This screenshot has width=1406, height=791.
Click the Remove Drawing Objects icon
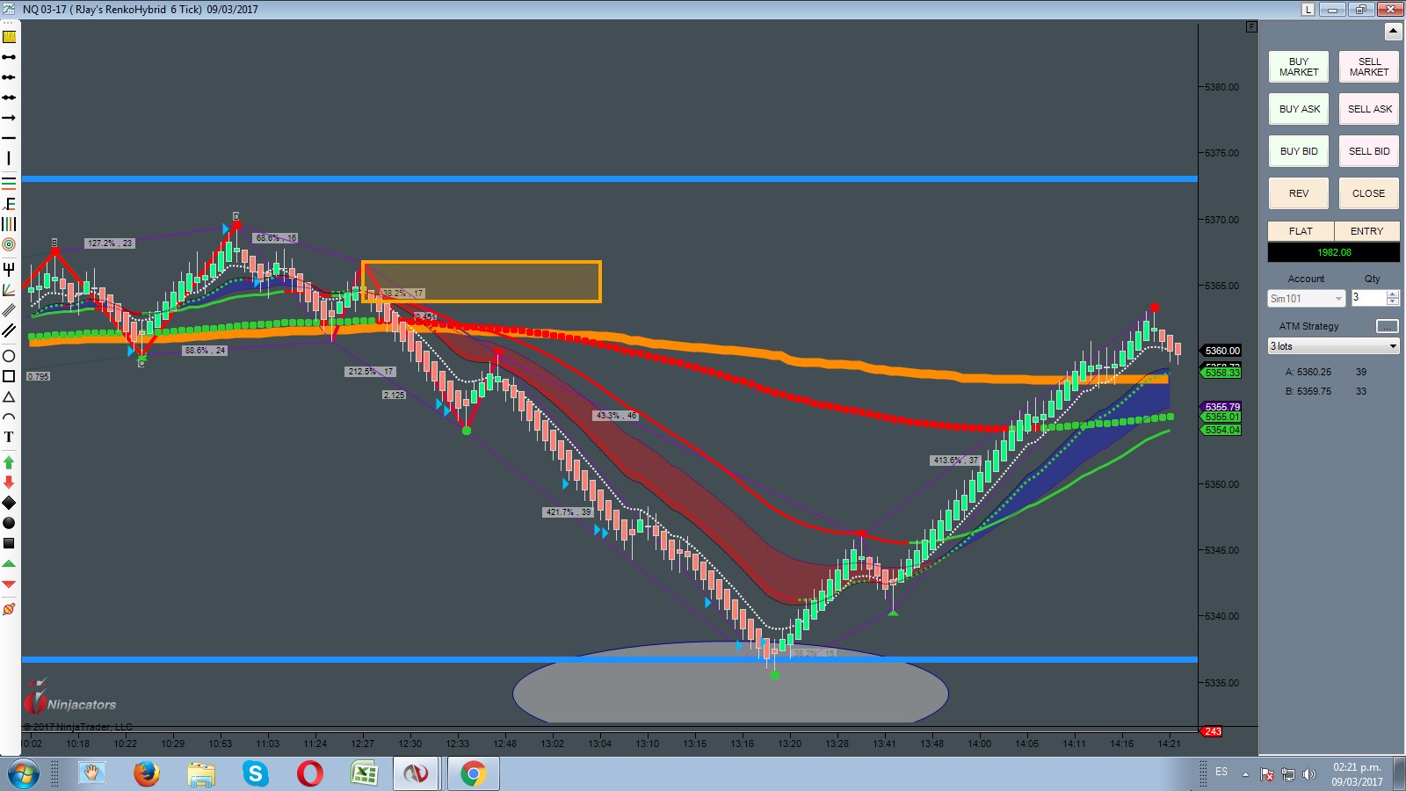coord(9,608)
